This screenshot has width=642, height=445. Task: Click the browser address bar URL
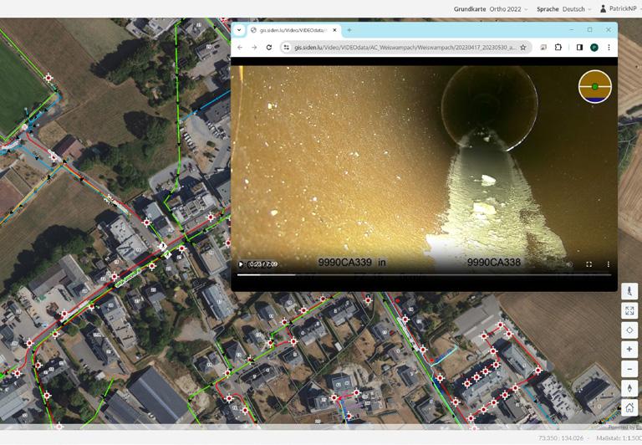point(405,48)
